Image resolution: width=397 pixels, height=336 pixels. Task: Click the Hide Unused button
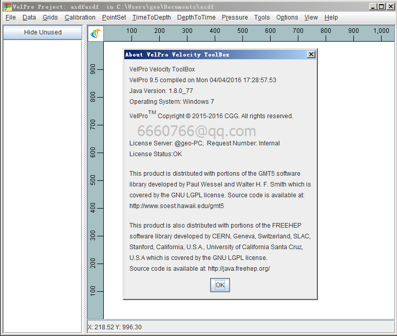click(x=43, y=32)
